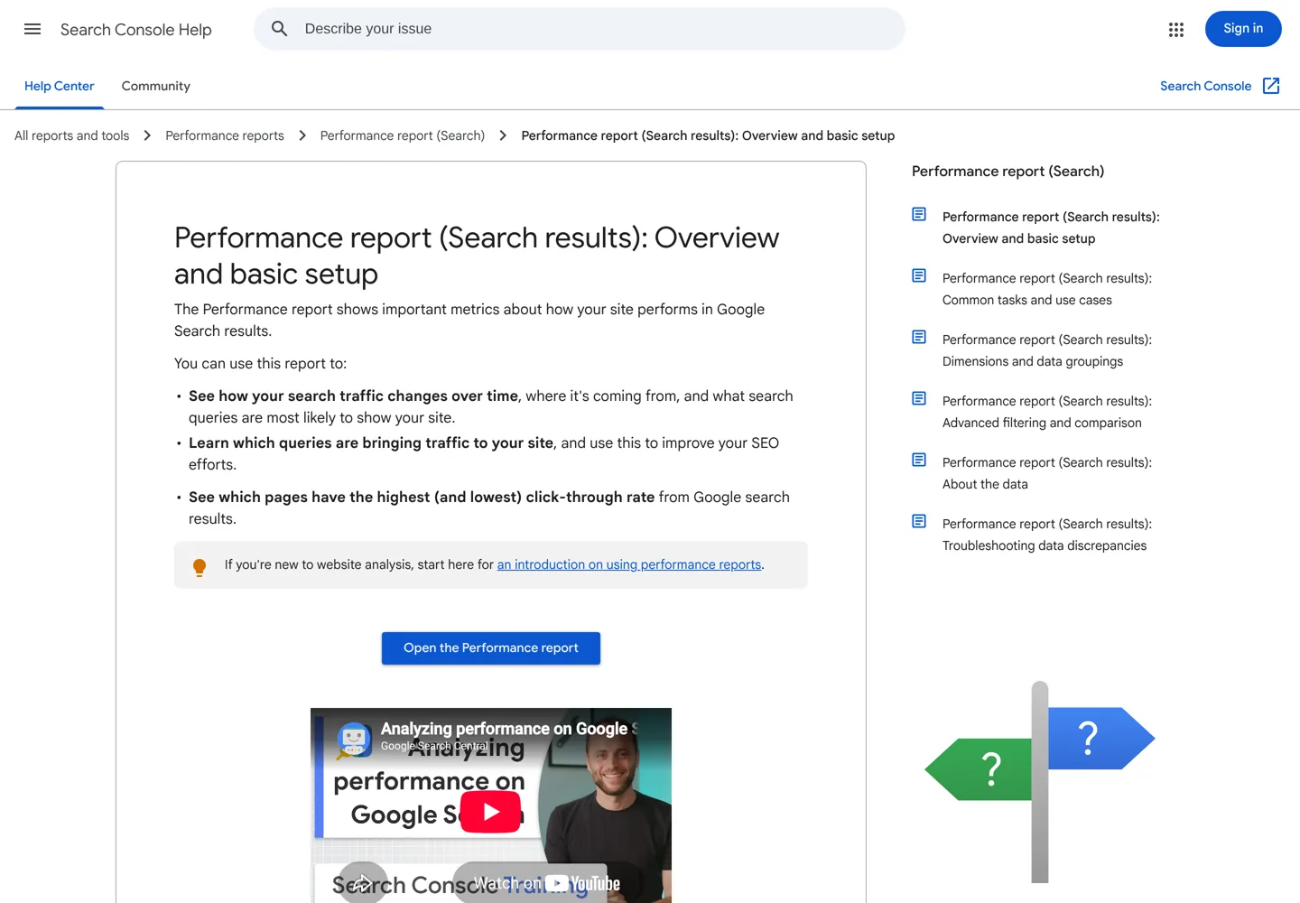Click the search magnifier icon
1300x903 pixels.
click(280, 29)
